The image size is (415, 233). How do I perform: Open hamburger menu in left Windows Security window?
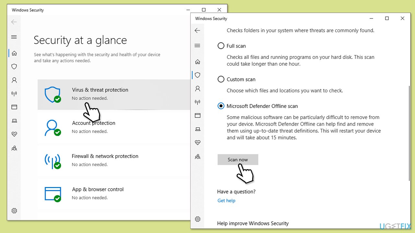(14, 37)
